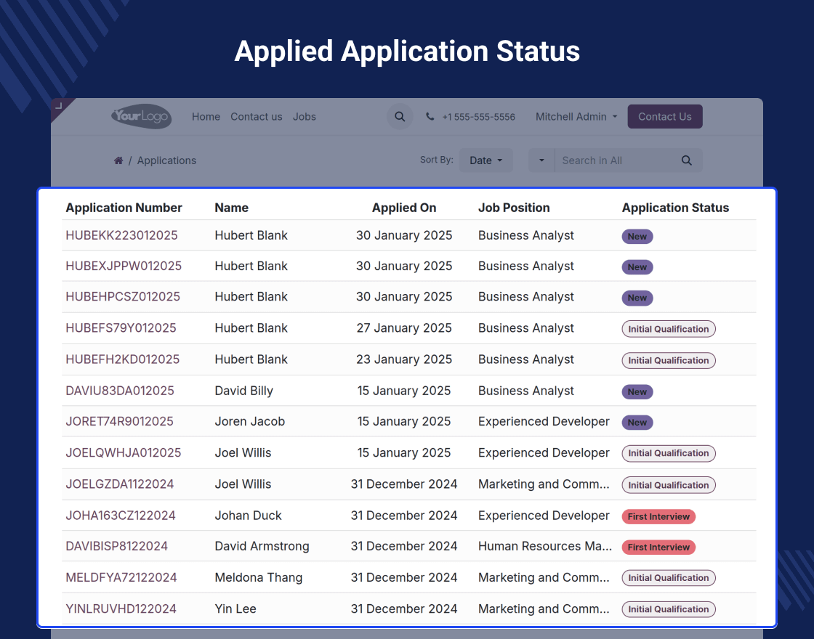Viewport: 814px width, 639px height.
Task: Click the phone icon beside +1 555-555-5556
Action: click(430, 117)
